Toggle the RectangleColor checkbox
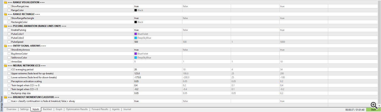 pyautogui.click(x=9, y=22)
